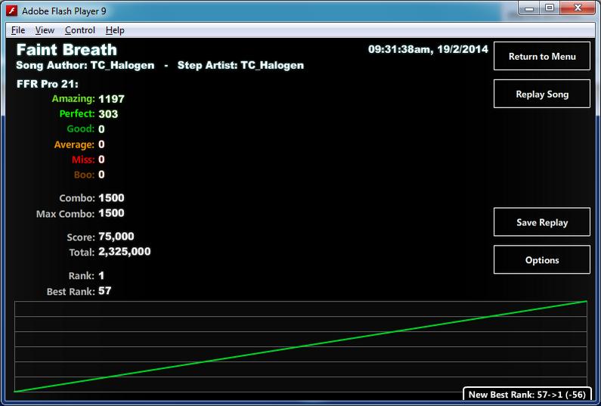Maximize the Flash Player window
The height and width of the screenshot is (406, 601).
pyautogui.click(x=550, y=8)
